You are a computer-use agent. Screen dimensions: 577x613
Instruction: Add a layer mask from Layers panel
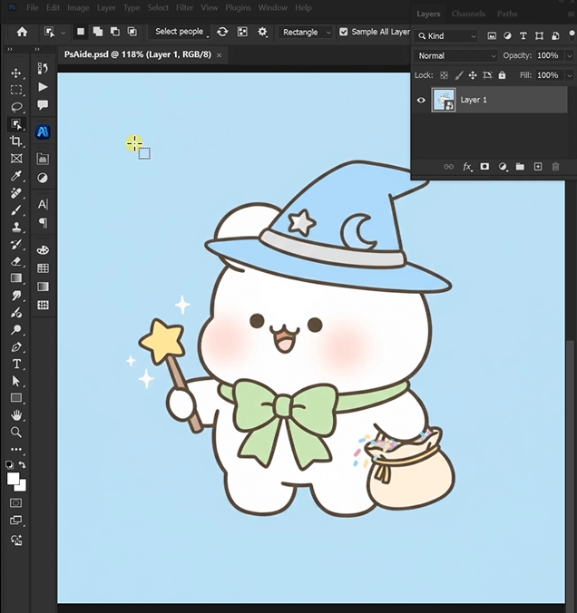[x=484, y=167]
